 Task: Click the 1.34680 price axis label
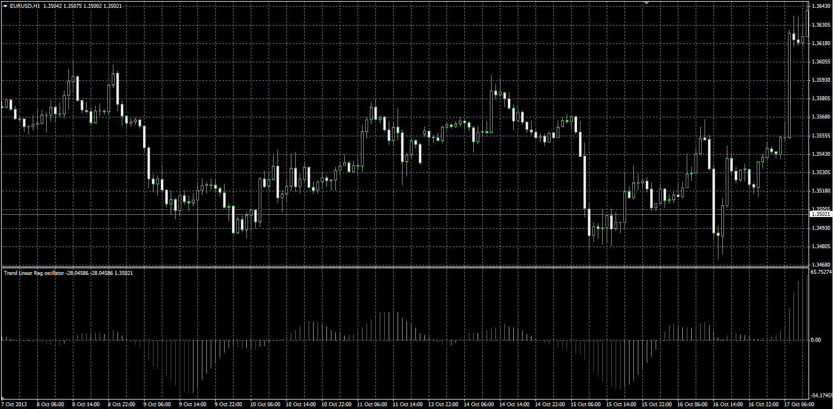pyautogui.click(x=821, y=265)
